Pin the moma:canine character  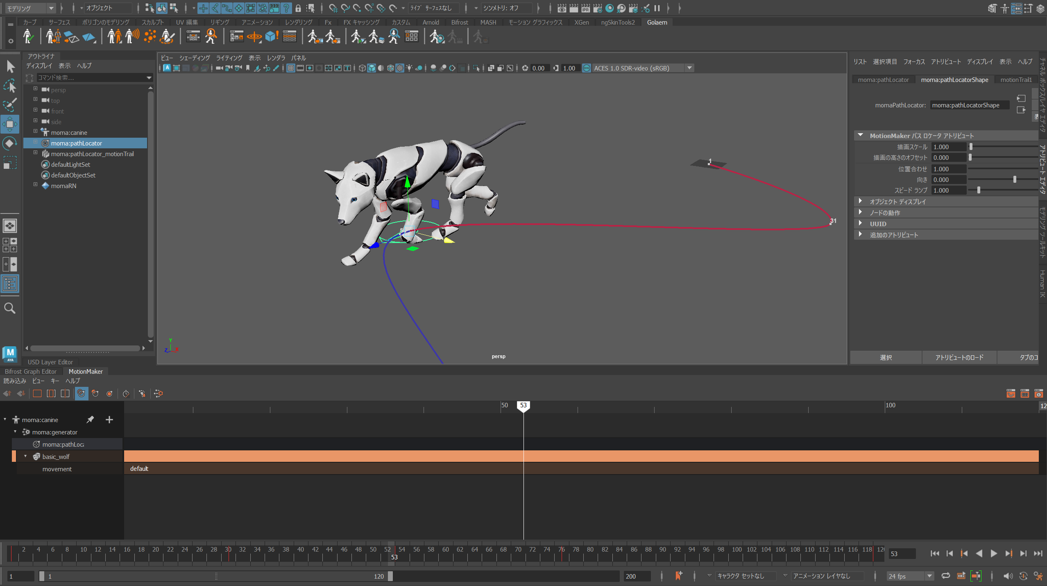(90, 419)
